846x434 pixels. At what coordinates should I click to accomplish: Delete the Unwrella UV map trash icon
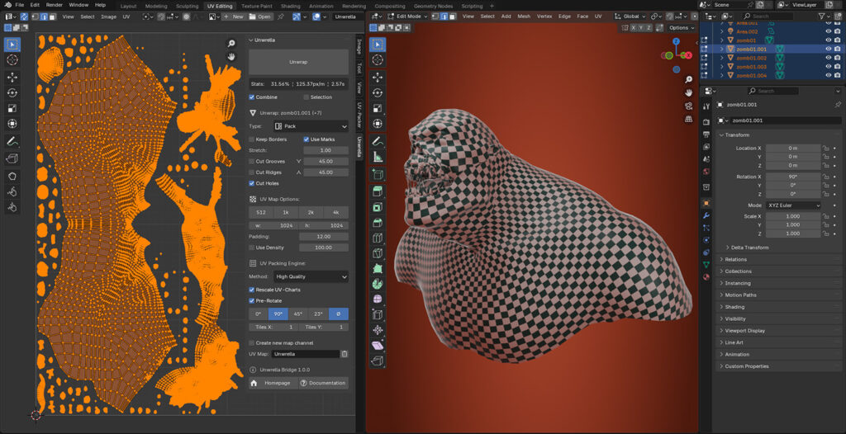(345, 354)
